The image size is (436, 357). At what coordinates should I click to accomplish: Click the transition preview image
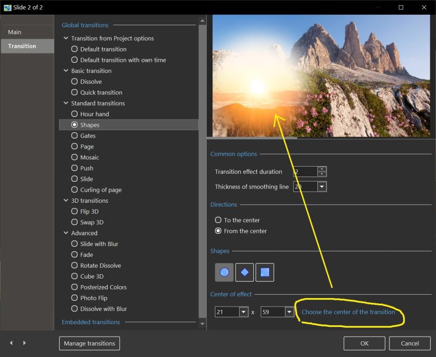321,76
